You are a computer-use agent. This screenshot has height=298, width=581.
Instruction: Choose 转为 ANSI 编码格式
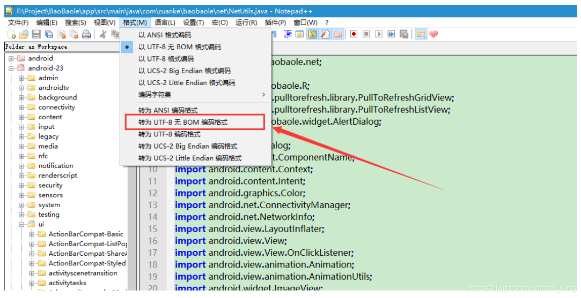196,110
